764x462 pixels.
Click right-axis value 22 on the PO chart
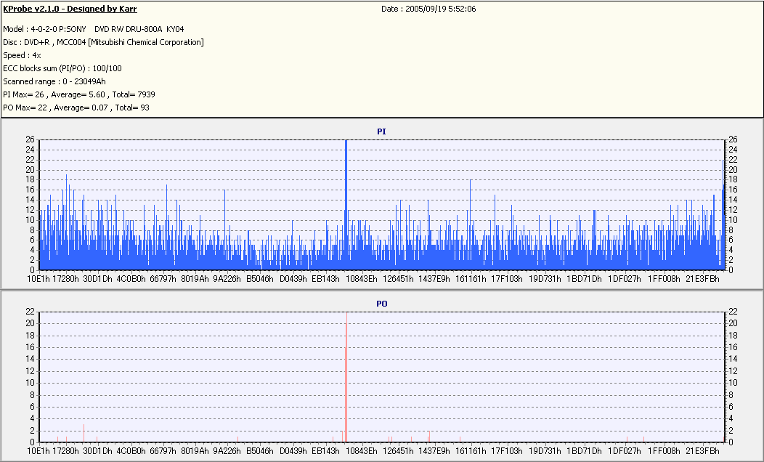click(733, 312)
